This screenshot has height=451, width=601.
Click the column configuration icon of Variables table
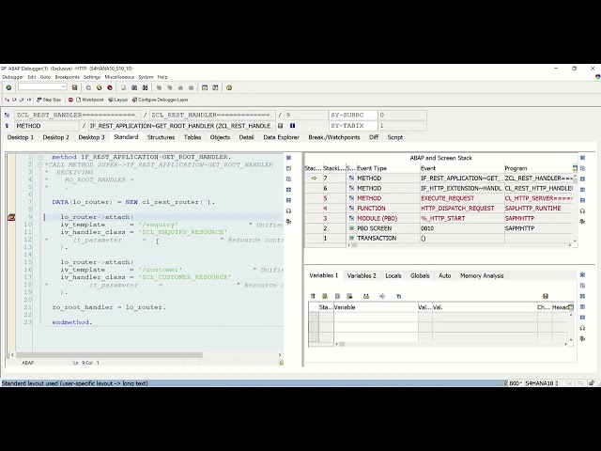571,307
